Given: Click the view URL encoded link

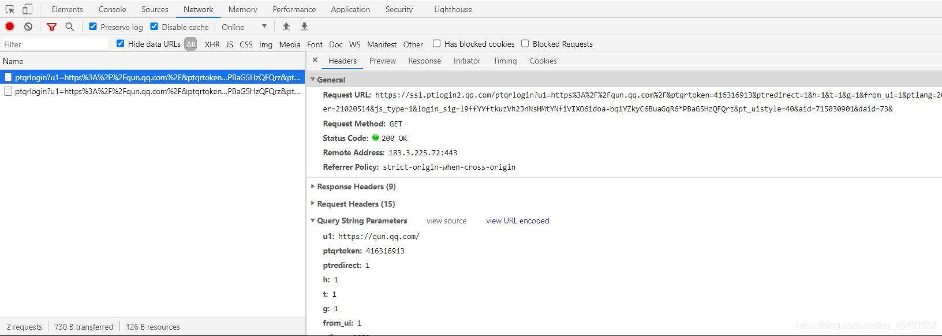Looking at the screenshot, I should point(518,221).
